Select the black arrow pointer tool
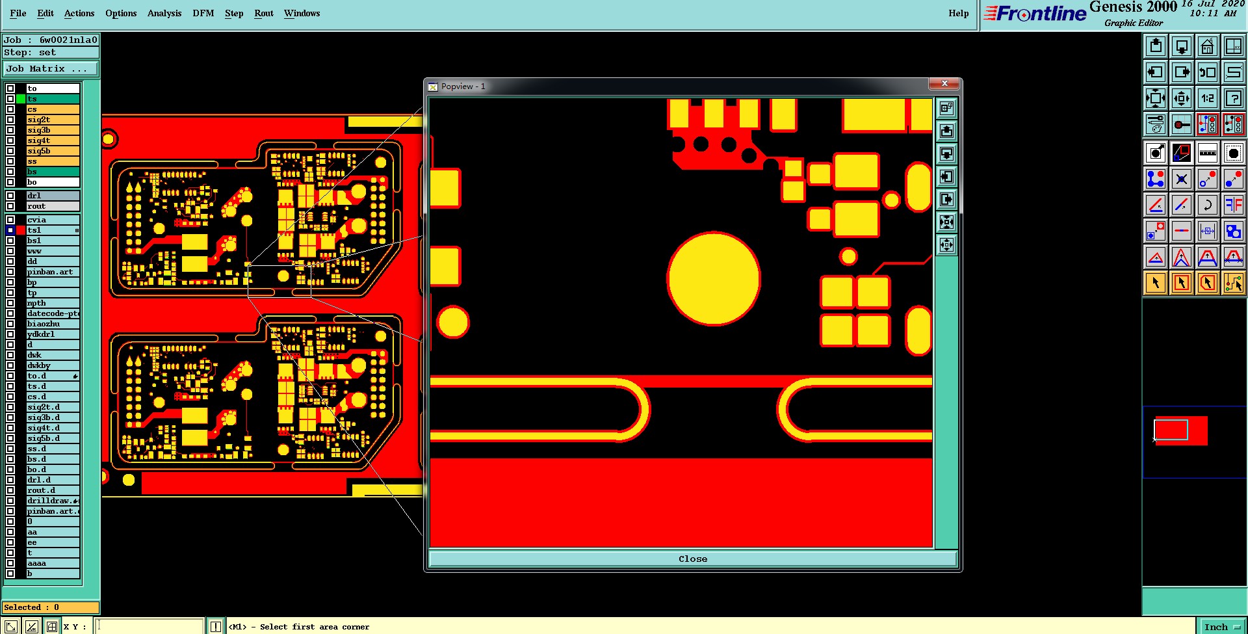The width and height of the screenshot is (1248, 634). (1156, 283)
